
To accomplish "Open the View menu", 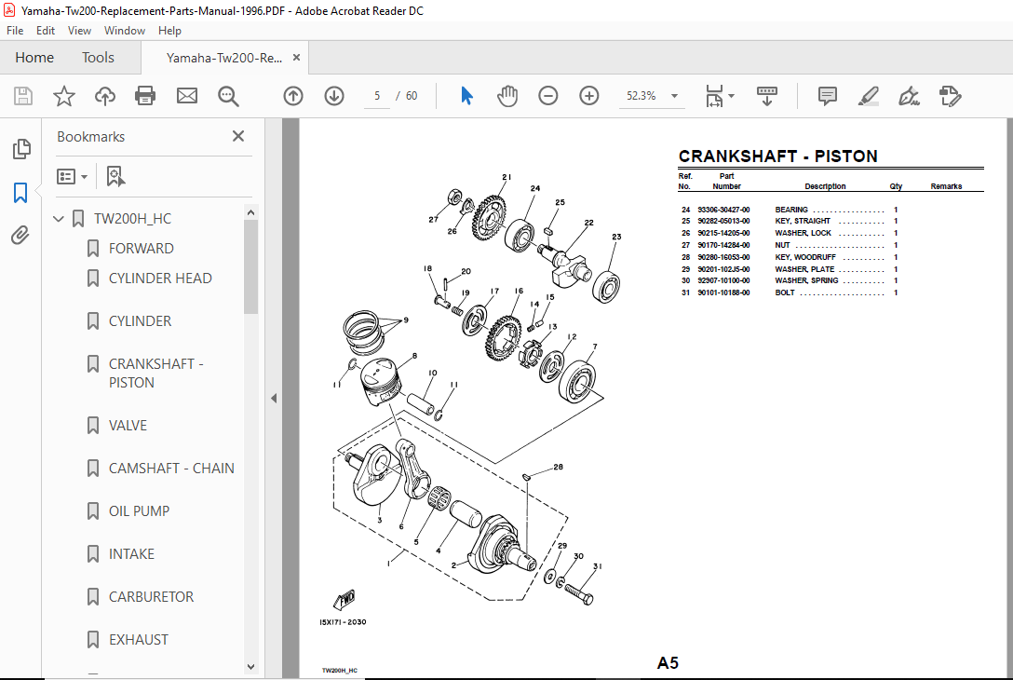I will click(x=79, y=31).
